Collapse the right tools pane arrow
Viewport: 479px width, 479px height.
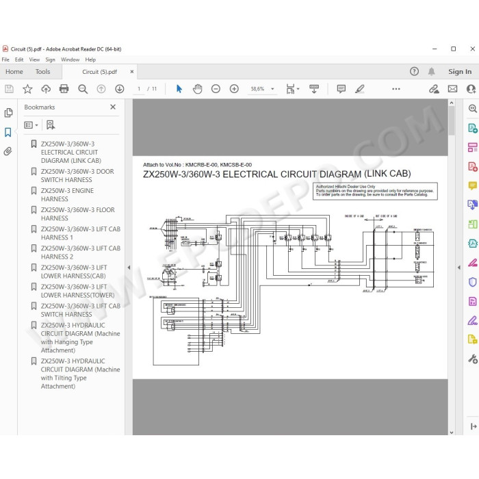pos(459,268)
